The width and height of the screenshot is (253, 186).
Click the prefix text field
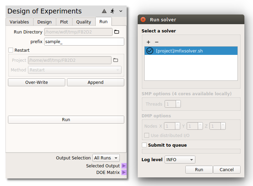click(84, 42)
